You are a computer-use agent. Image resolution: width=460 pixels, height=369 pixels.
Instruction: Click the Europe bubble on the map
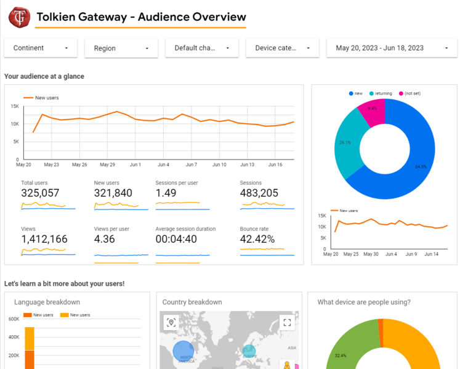click(249, 351)
